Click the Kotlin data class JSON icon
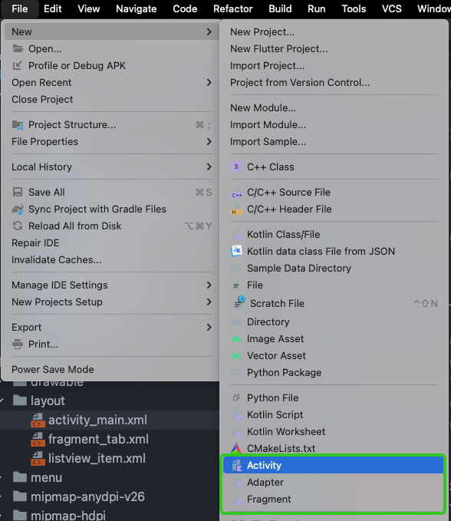451x521 pixels. (236, 251)
